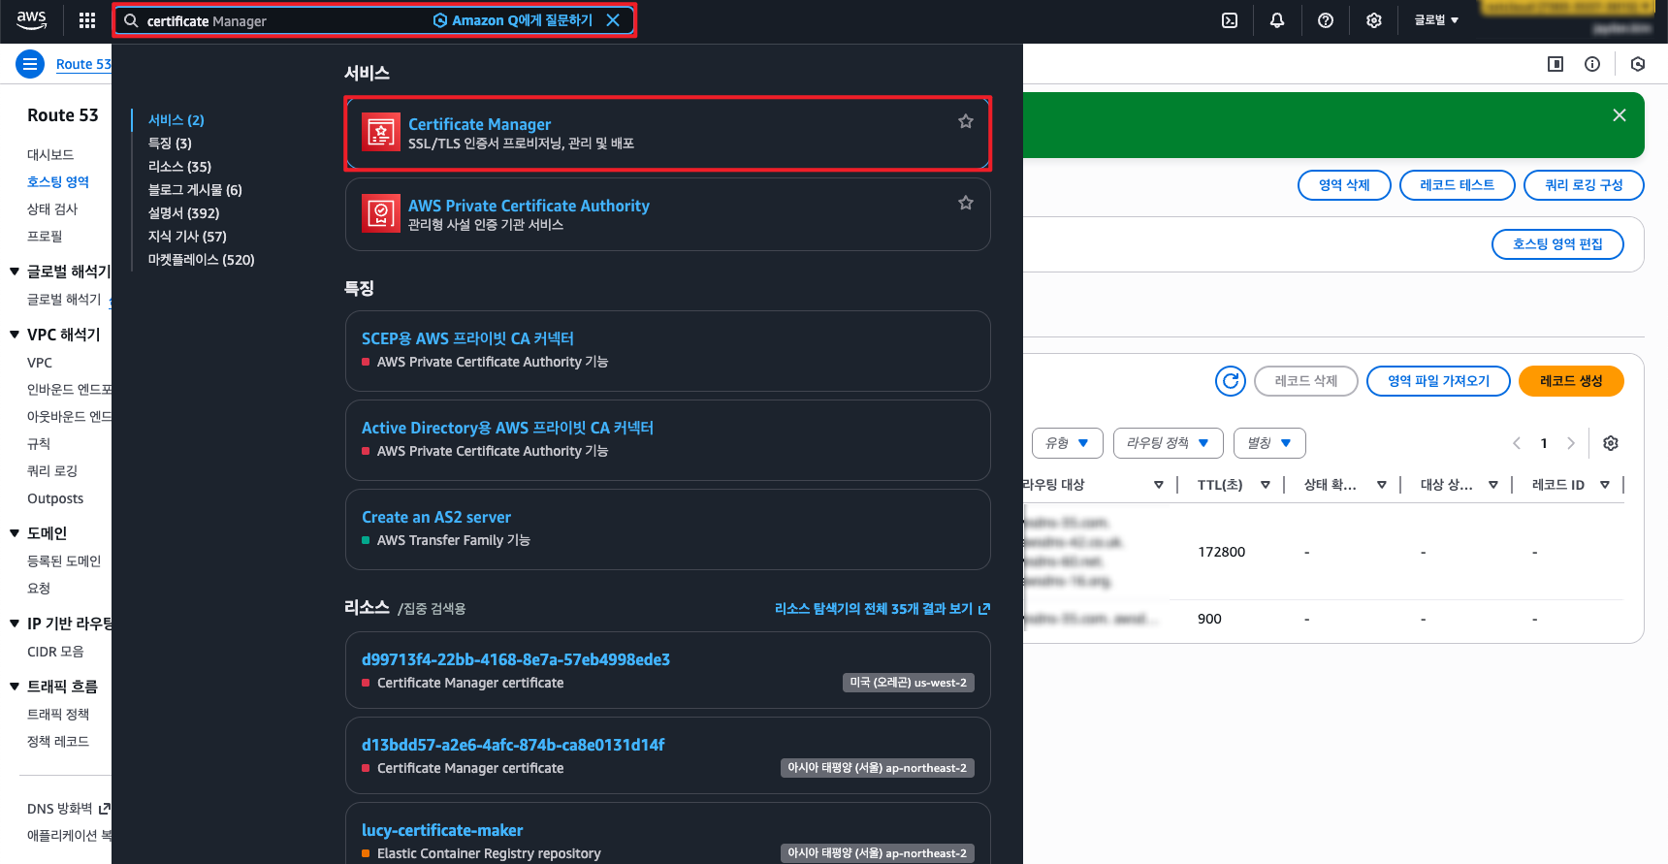The height and width of the screenshot is (864, 1668).
Task: Click the 레코드 테스트 button
Action: (x=1457, y=185)
